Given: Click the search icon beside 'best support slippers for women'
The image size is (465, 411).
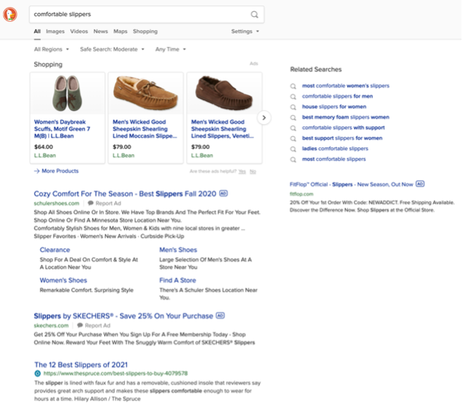Looking at the screenshot, I should pyautogui.click(x=293, y=138).
